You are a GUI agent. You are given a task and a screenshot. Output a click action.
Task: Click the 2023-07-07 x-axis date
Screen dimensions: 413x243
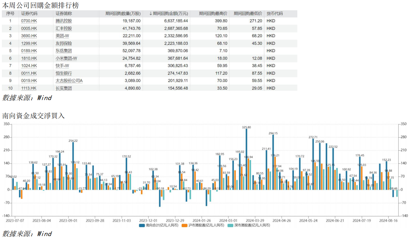(15, 220)
